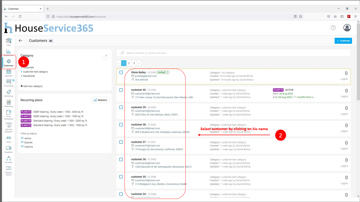Select the PLAN174 recurring plan tag
This screenshot has width=360, height=202.
26,121
